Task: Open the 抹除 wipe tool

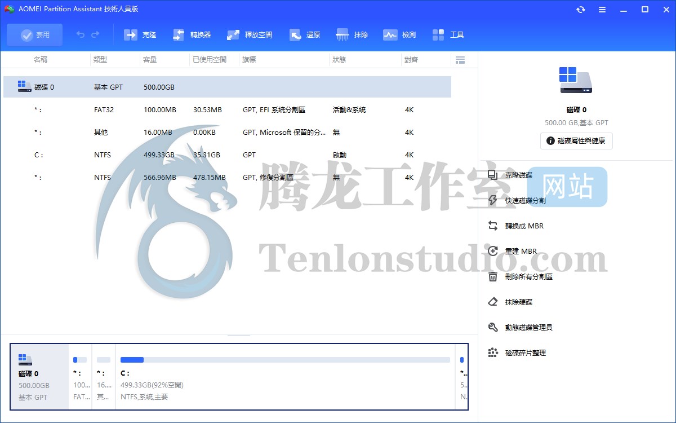Action: (x=352, y=35)
